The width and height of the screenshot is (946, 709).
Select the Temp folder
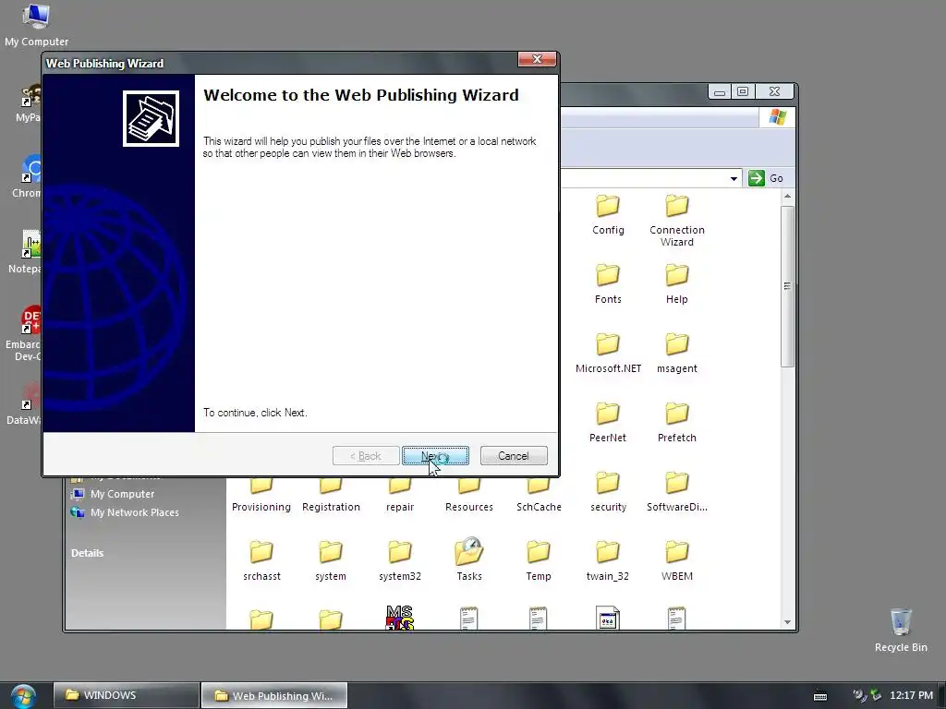click(x=539, y=561)
